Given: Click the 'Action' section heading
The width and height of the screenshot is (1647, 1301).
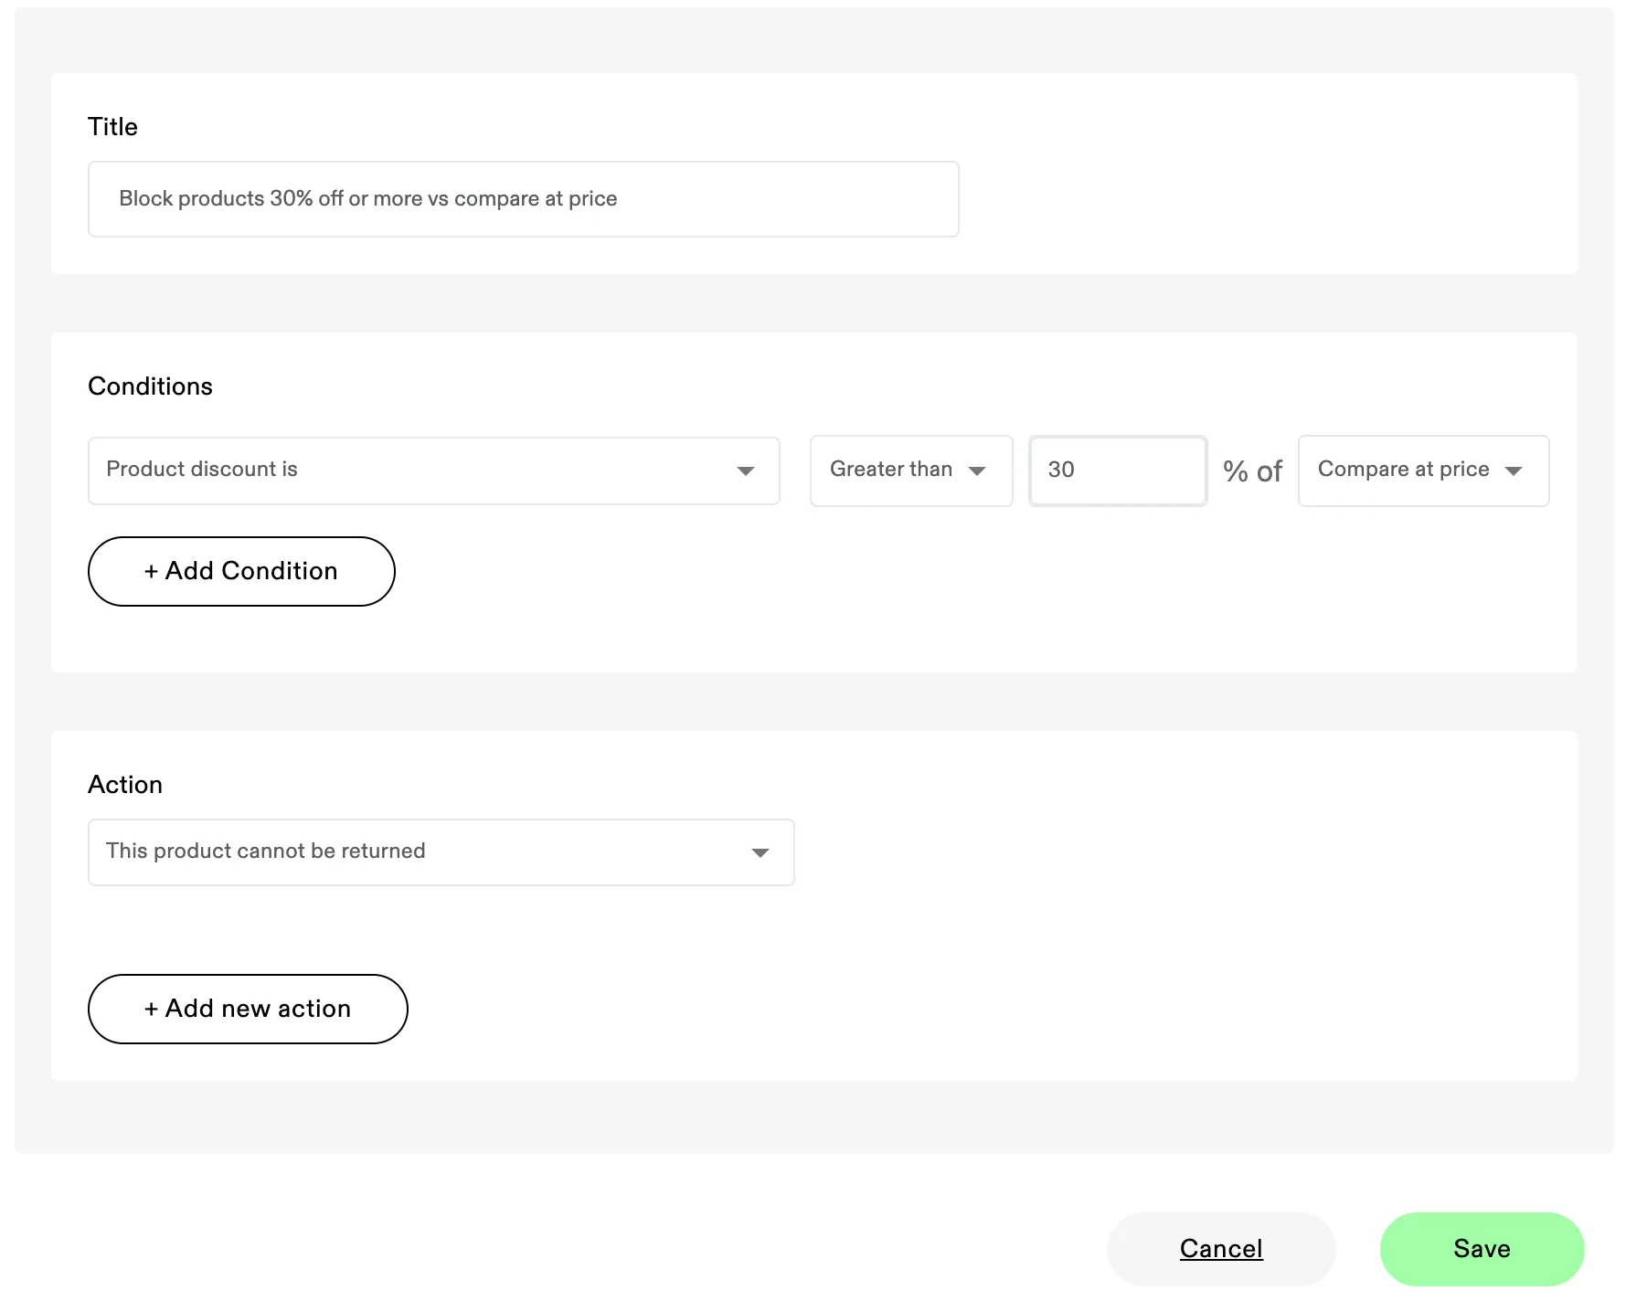Looking at the screenshot, I should click(125, 785).
